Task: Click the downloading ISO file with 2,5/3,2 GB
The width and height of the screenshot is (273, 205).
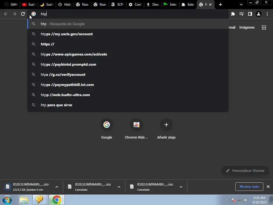Action: click(x=28, y=187)
